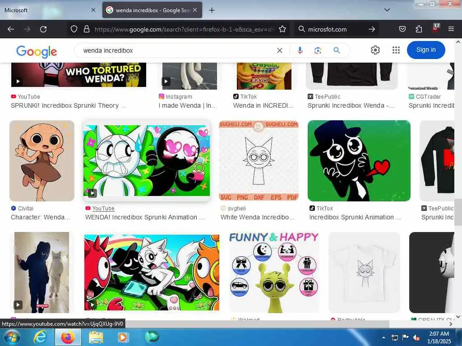The width and height of the screenshot is (462, 346).
Task: Open the Civitai Character Wenda thumbnail
Action: 42,161
